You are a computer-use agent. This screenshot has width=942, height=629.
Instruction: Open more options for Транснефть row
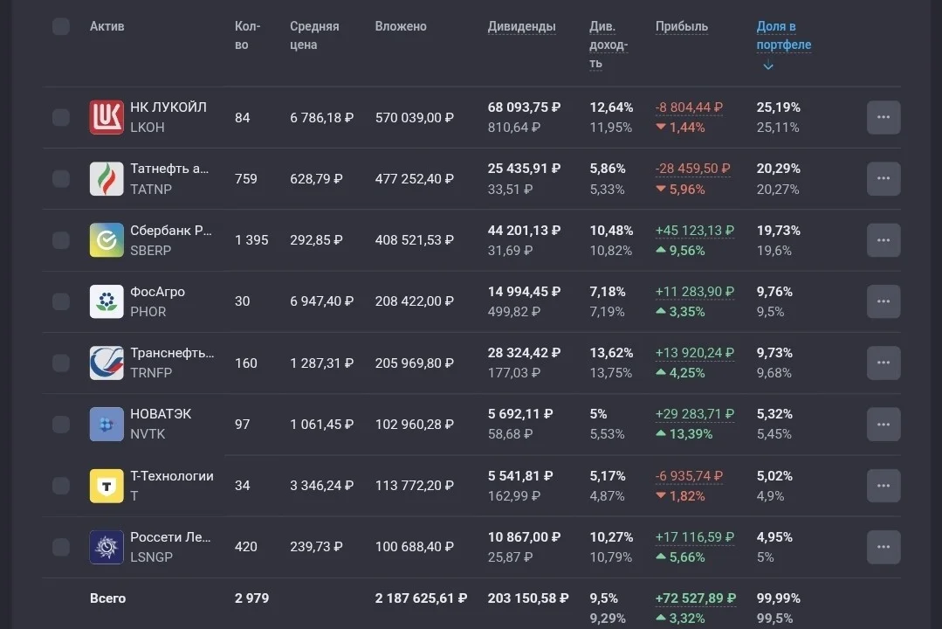(x=884, y=363)
